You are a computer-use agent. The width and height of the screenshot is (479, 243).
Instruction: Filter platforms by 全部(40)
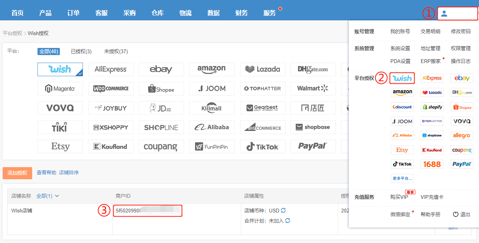(x=48, y=51)
